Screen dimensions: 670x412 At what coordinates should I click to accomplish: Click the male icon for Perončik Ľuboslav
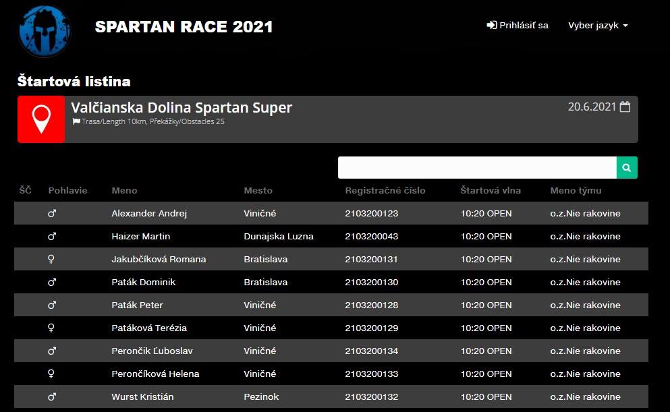point(52,351)
